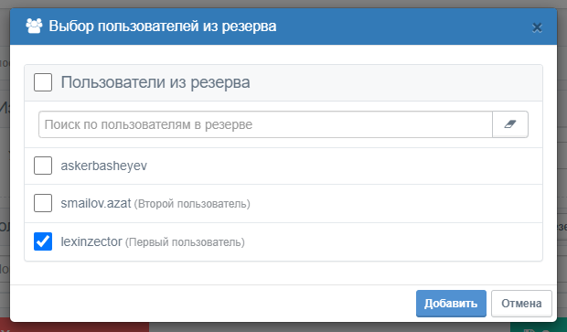Viewport: 567px width, 332px height.
Task: Click the 'Выбор пользователей из резерва' dialog title
Action: [163, 27]
